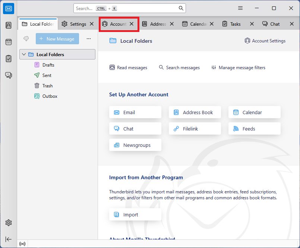The height and width of the screenshot is (248, 300).
Task: Close the Account tab
Action: tap(132, 24)
